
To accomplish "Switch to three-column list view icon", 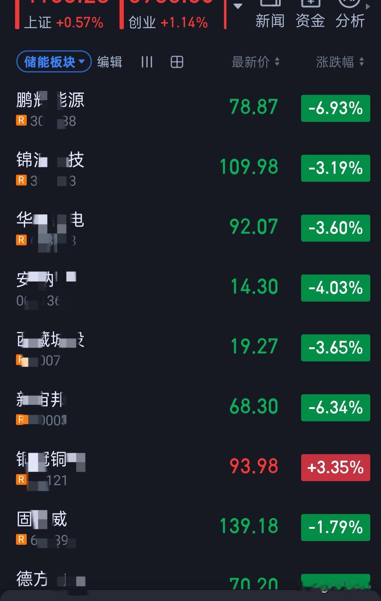I will pos(147,62).
